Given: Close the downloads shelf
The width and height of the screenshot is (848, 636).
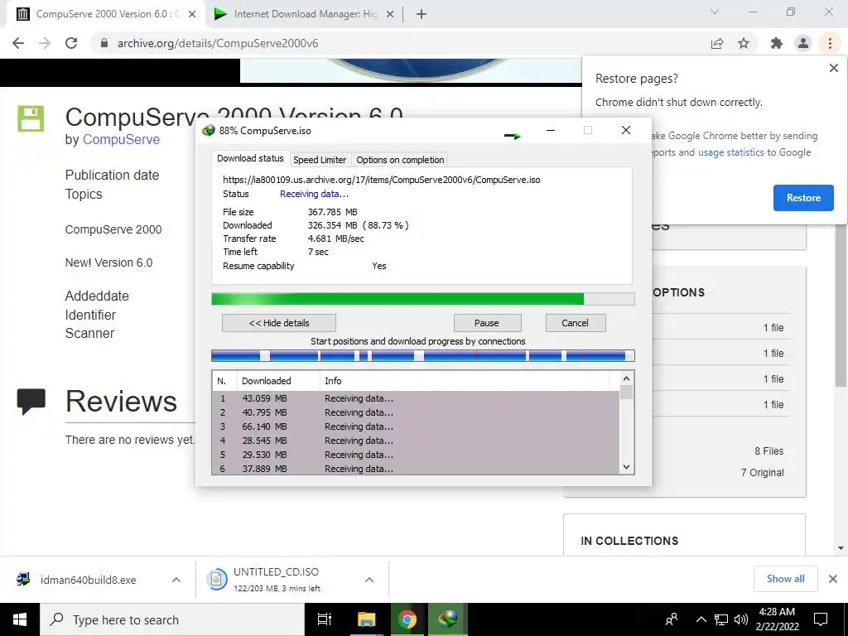Looking at the screenshot, I should click(833, 579).
